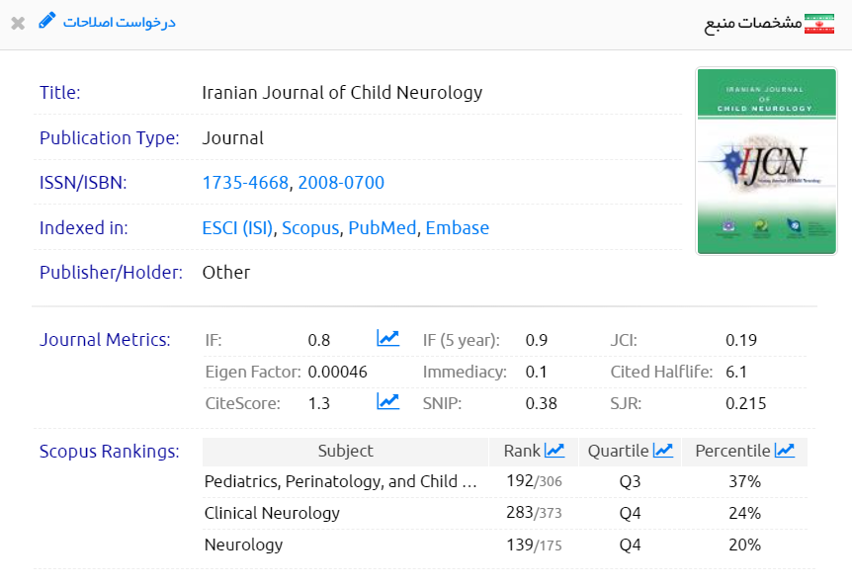Click the request corrections link

(119, 22)
